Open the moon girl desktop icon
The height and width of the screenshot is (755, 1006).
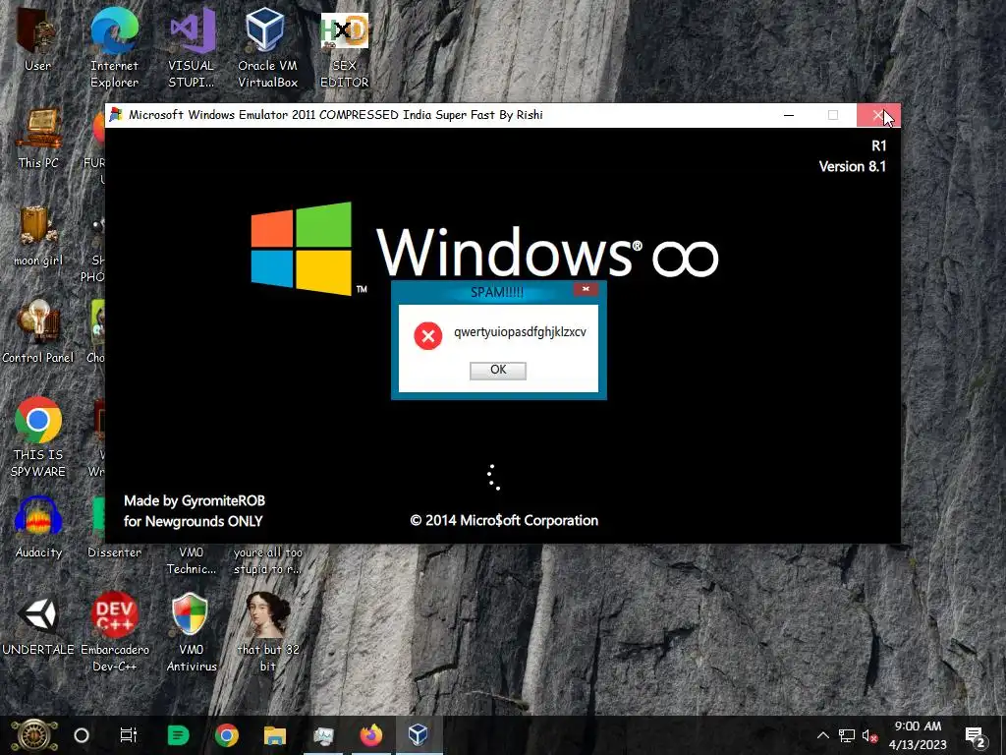coord(38,235)
